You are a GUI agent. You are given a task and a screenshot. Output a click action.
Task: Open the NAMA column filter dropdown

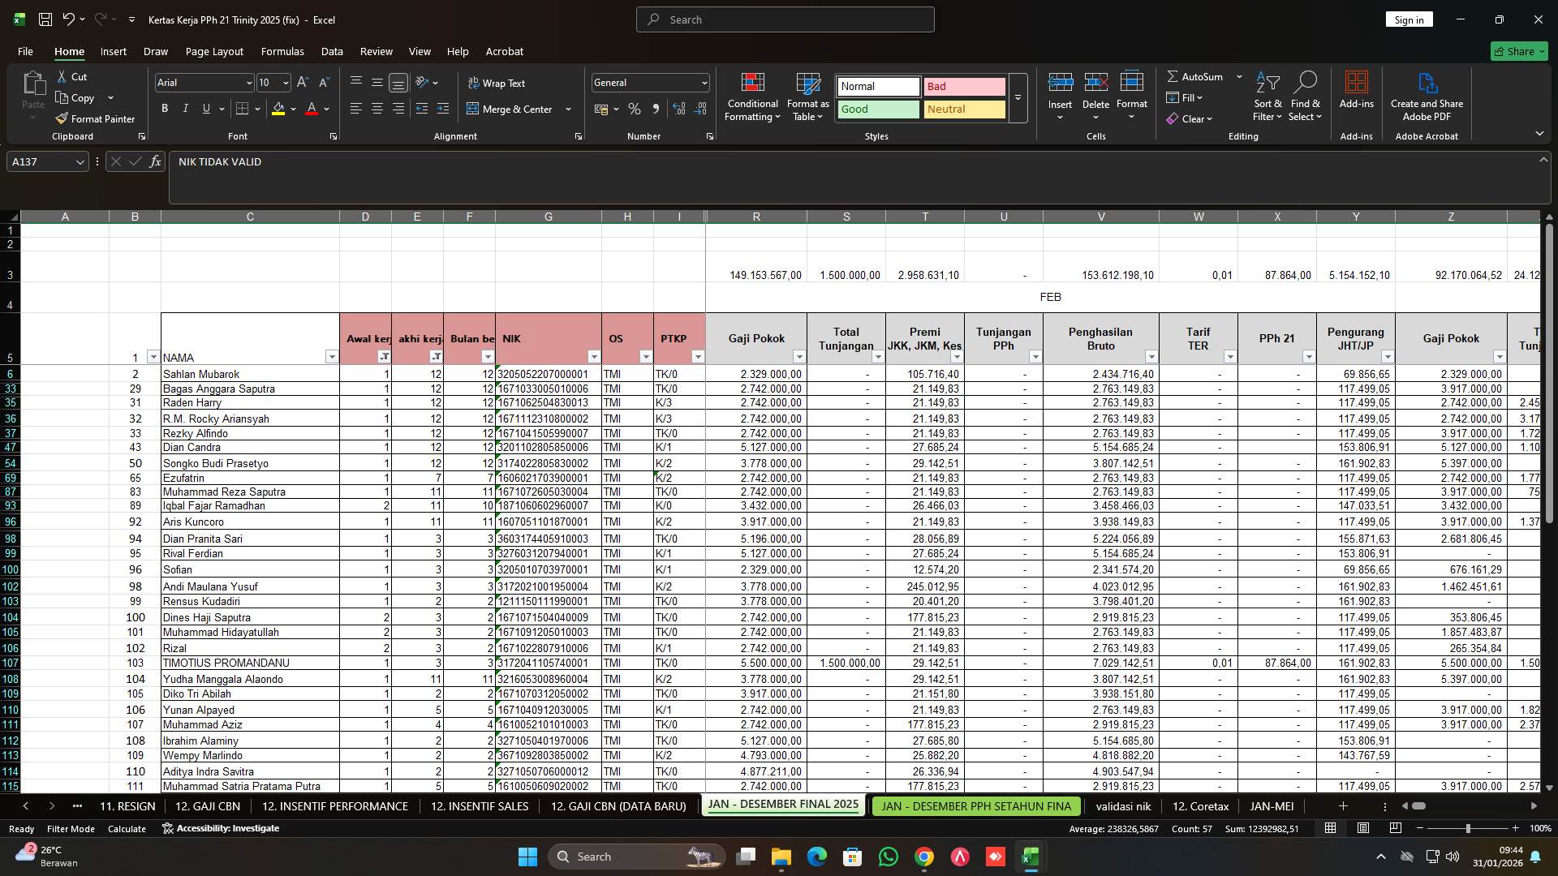tap(332, 357)
